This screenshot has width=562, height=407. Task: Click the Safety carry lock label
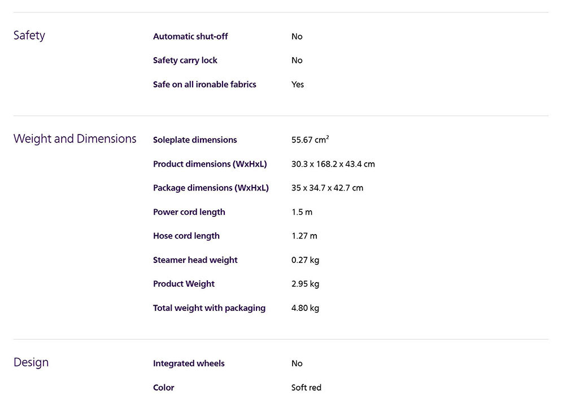coord(185,60)
